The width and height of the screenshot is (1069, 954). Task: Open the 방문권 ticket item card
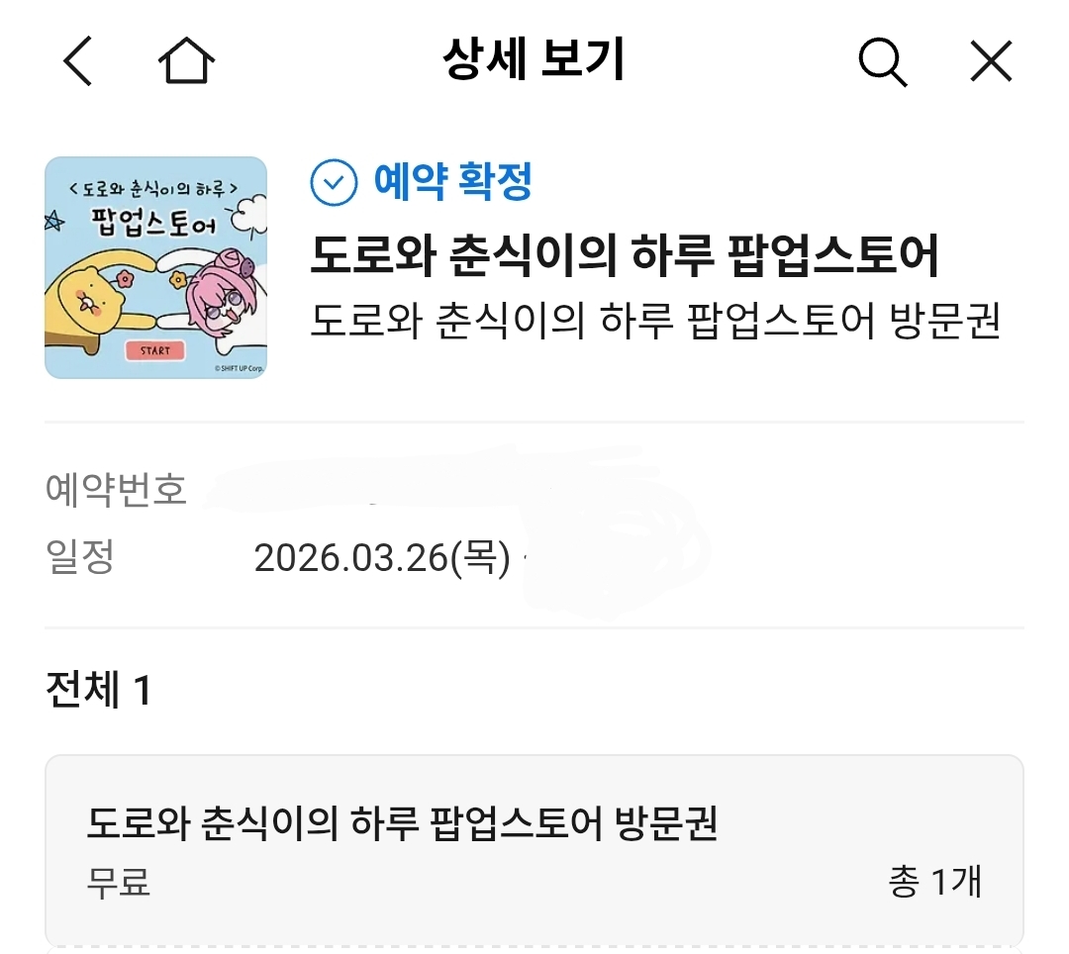pyautogui.click(x=534, y=850)
